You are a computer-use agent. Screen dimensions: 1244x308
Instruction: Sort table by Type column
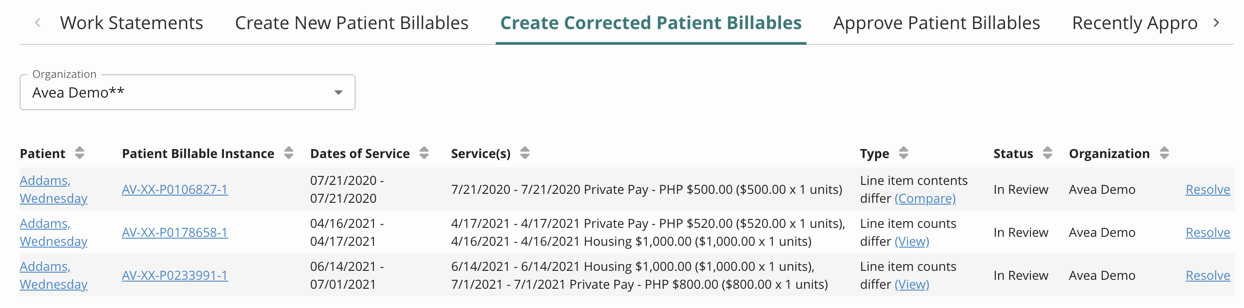(904, 154)
